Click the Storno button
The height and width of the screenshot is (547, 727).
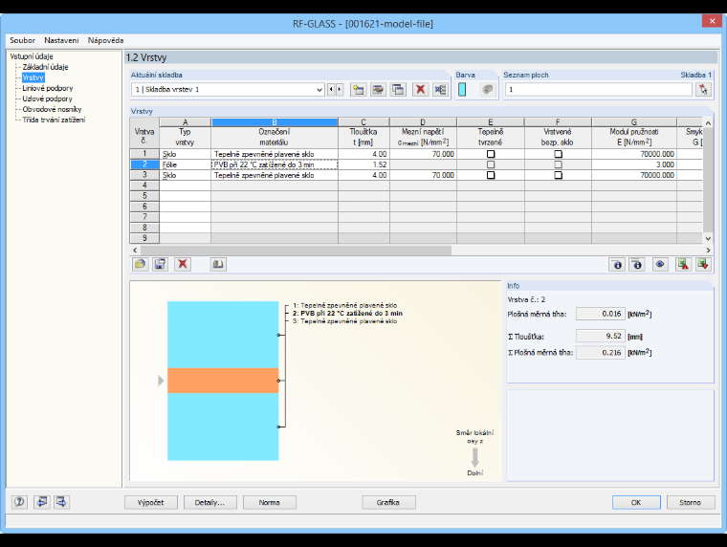(x=691, y=502)
